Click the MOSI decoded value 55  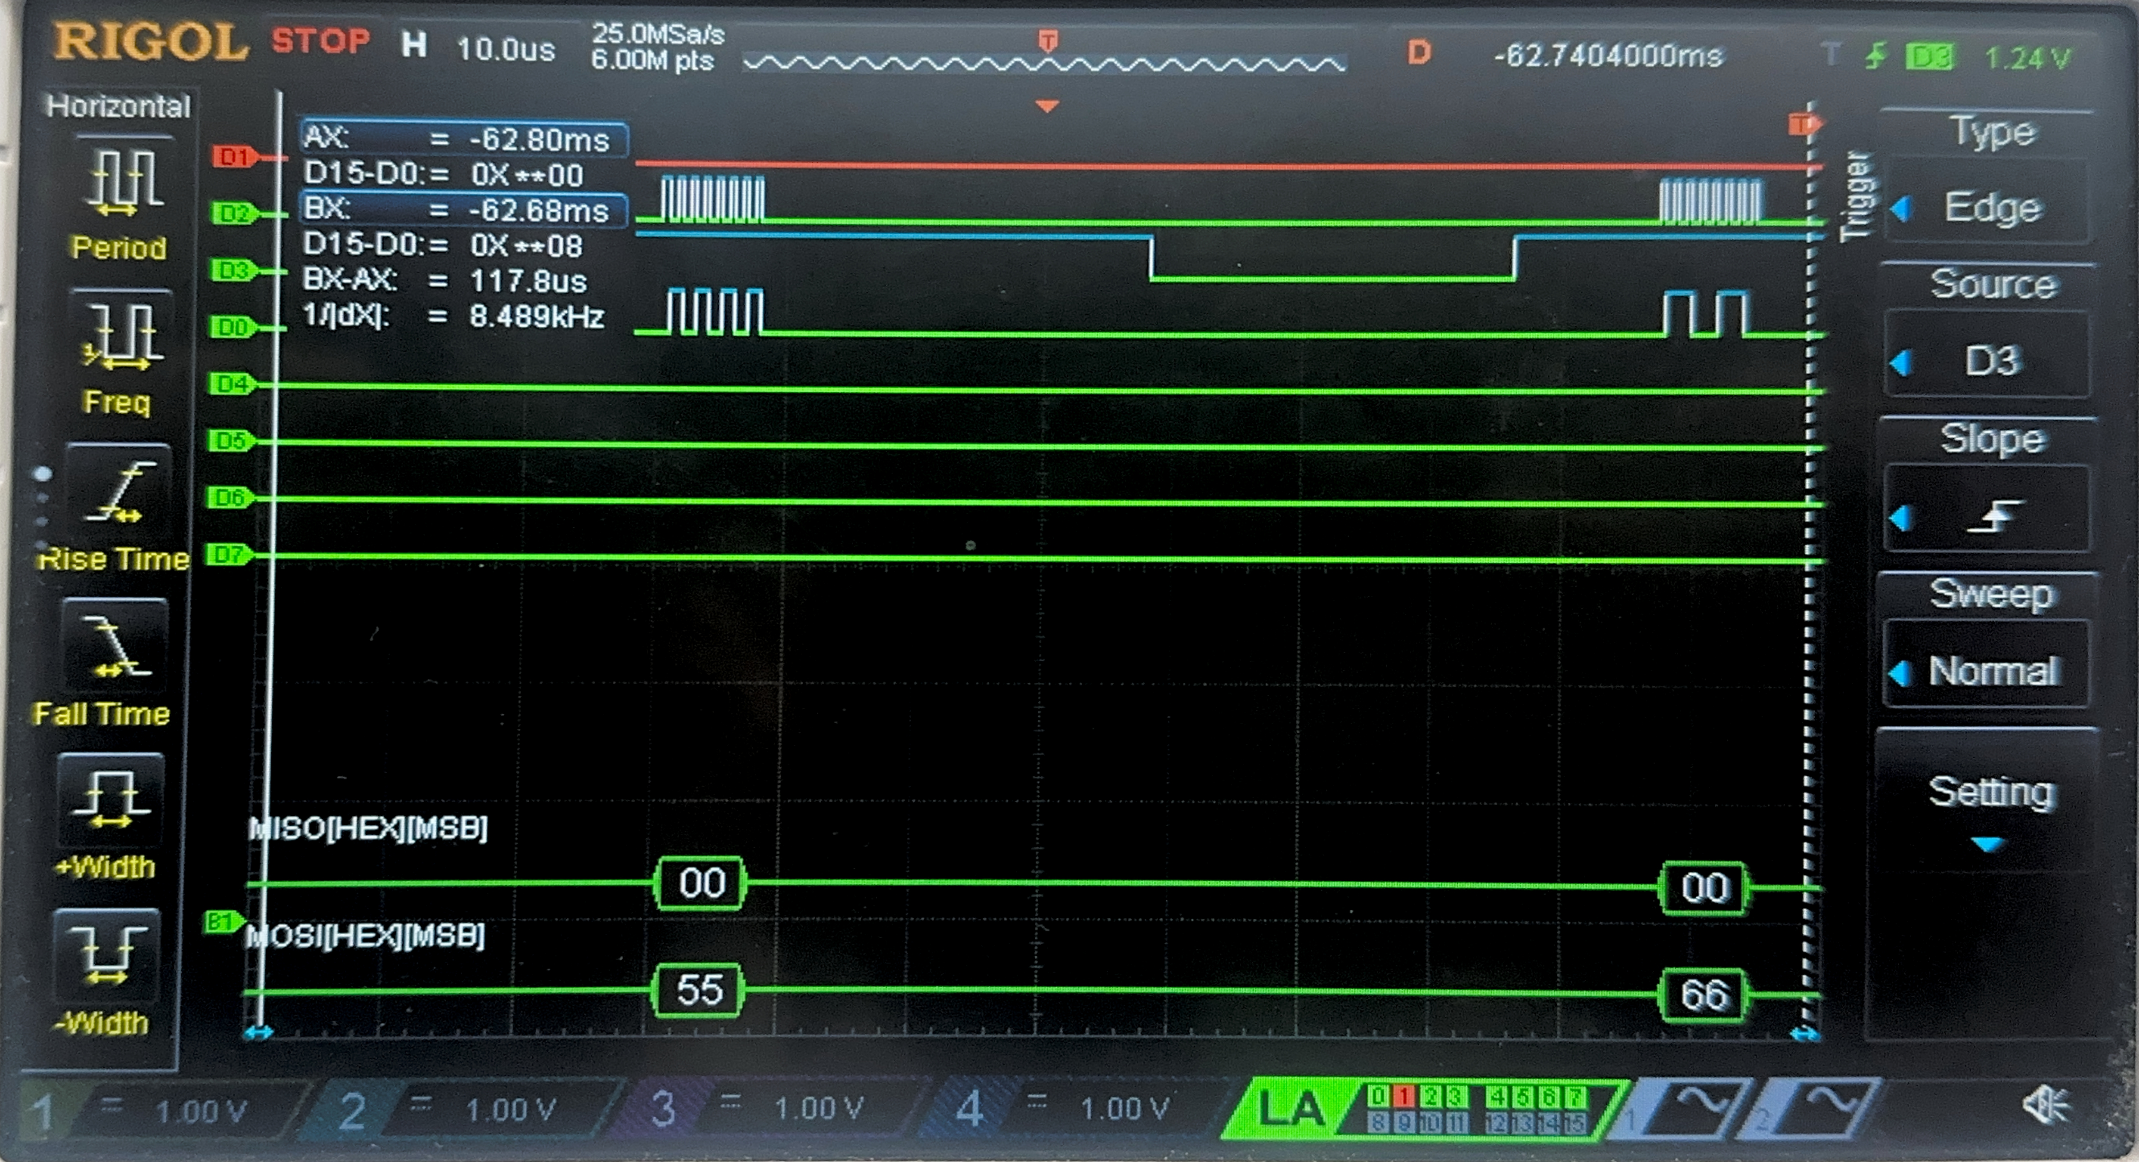pyautogui.click(x=699, y=990)
